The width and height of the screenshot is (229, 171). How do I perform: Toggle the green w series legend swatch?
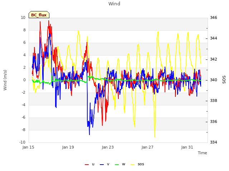point(117,165)
